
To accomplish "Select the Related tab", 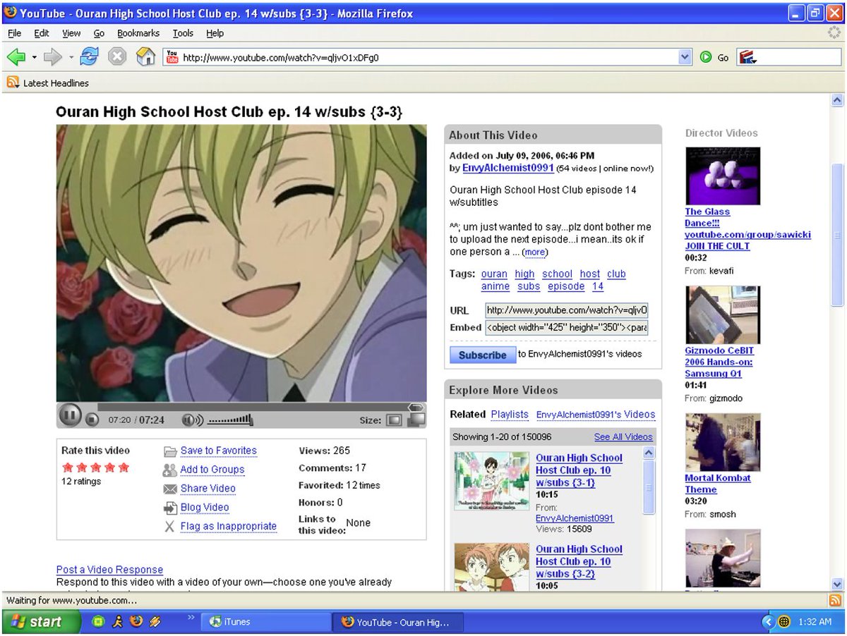I will click(467, 415).
